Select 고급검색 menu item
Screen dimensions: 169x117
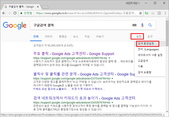150,61
